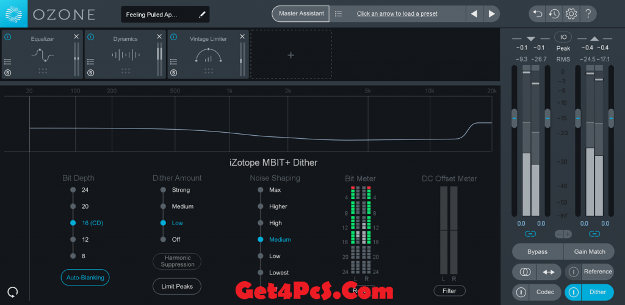The image size is (625, 305).
Task: Remove the Equalizer module with X
Action: (x=76, y=37)
